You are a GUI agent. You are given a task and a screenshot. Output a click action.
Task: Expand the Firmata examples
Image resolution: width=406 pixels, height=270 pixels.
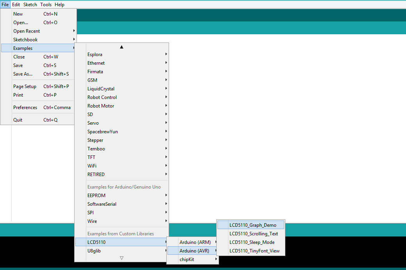point(122,72)
